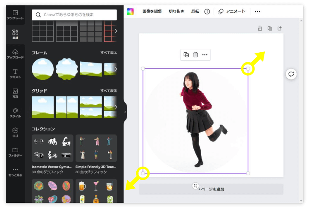This screenshot has height=209, width=309.
Task: Click the page lock icon
Action: 260,28
